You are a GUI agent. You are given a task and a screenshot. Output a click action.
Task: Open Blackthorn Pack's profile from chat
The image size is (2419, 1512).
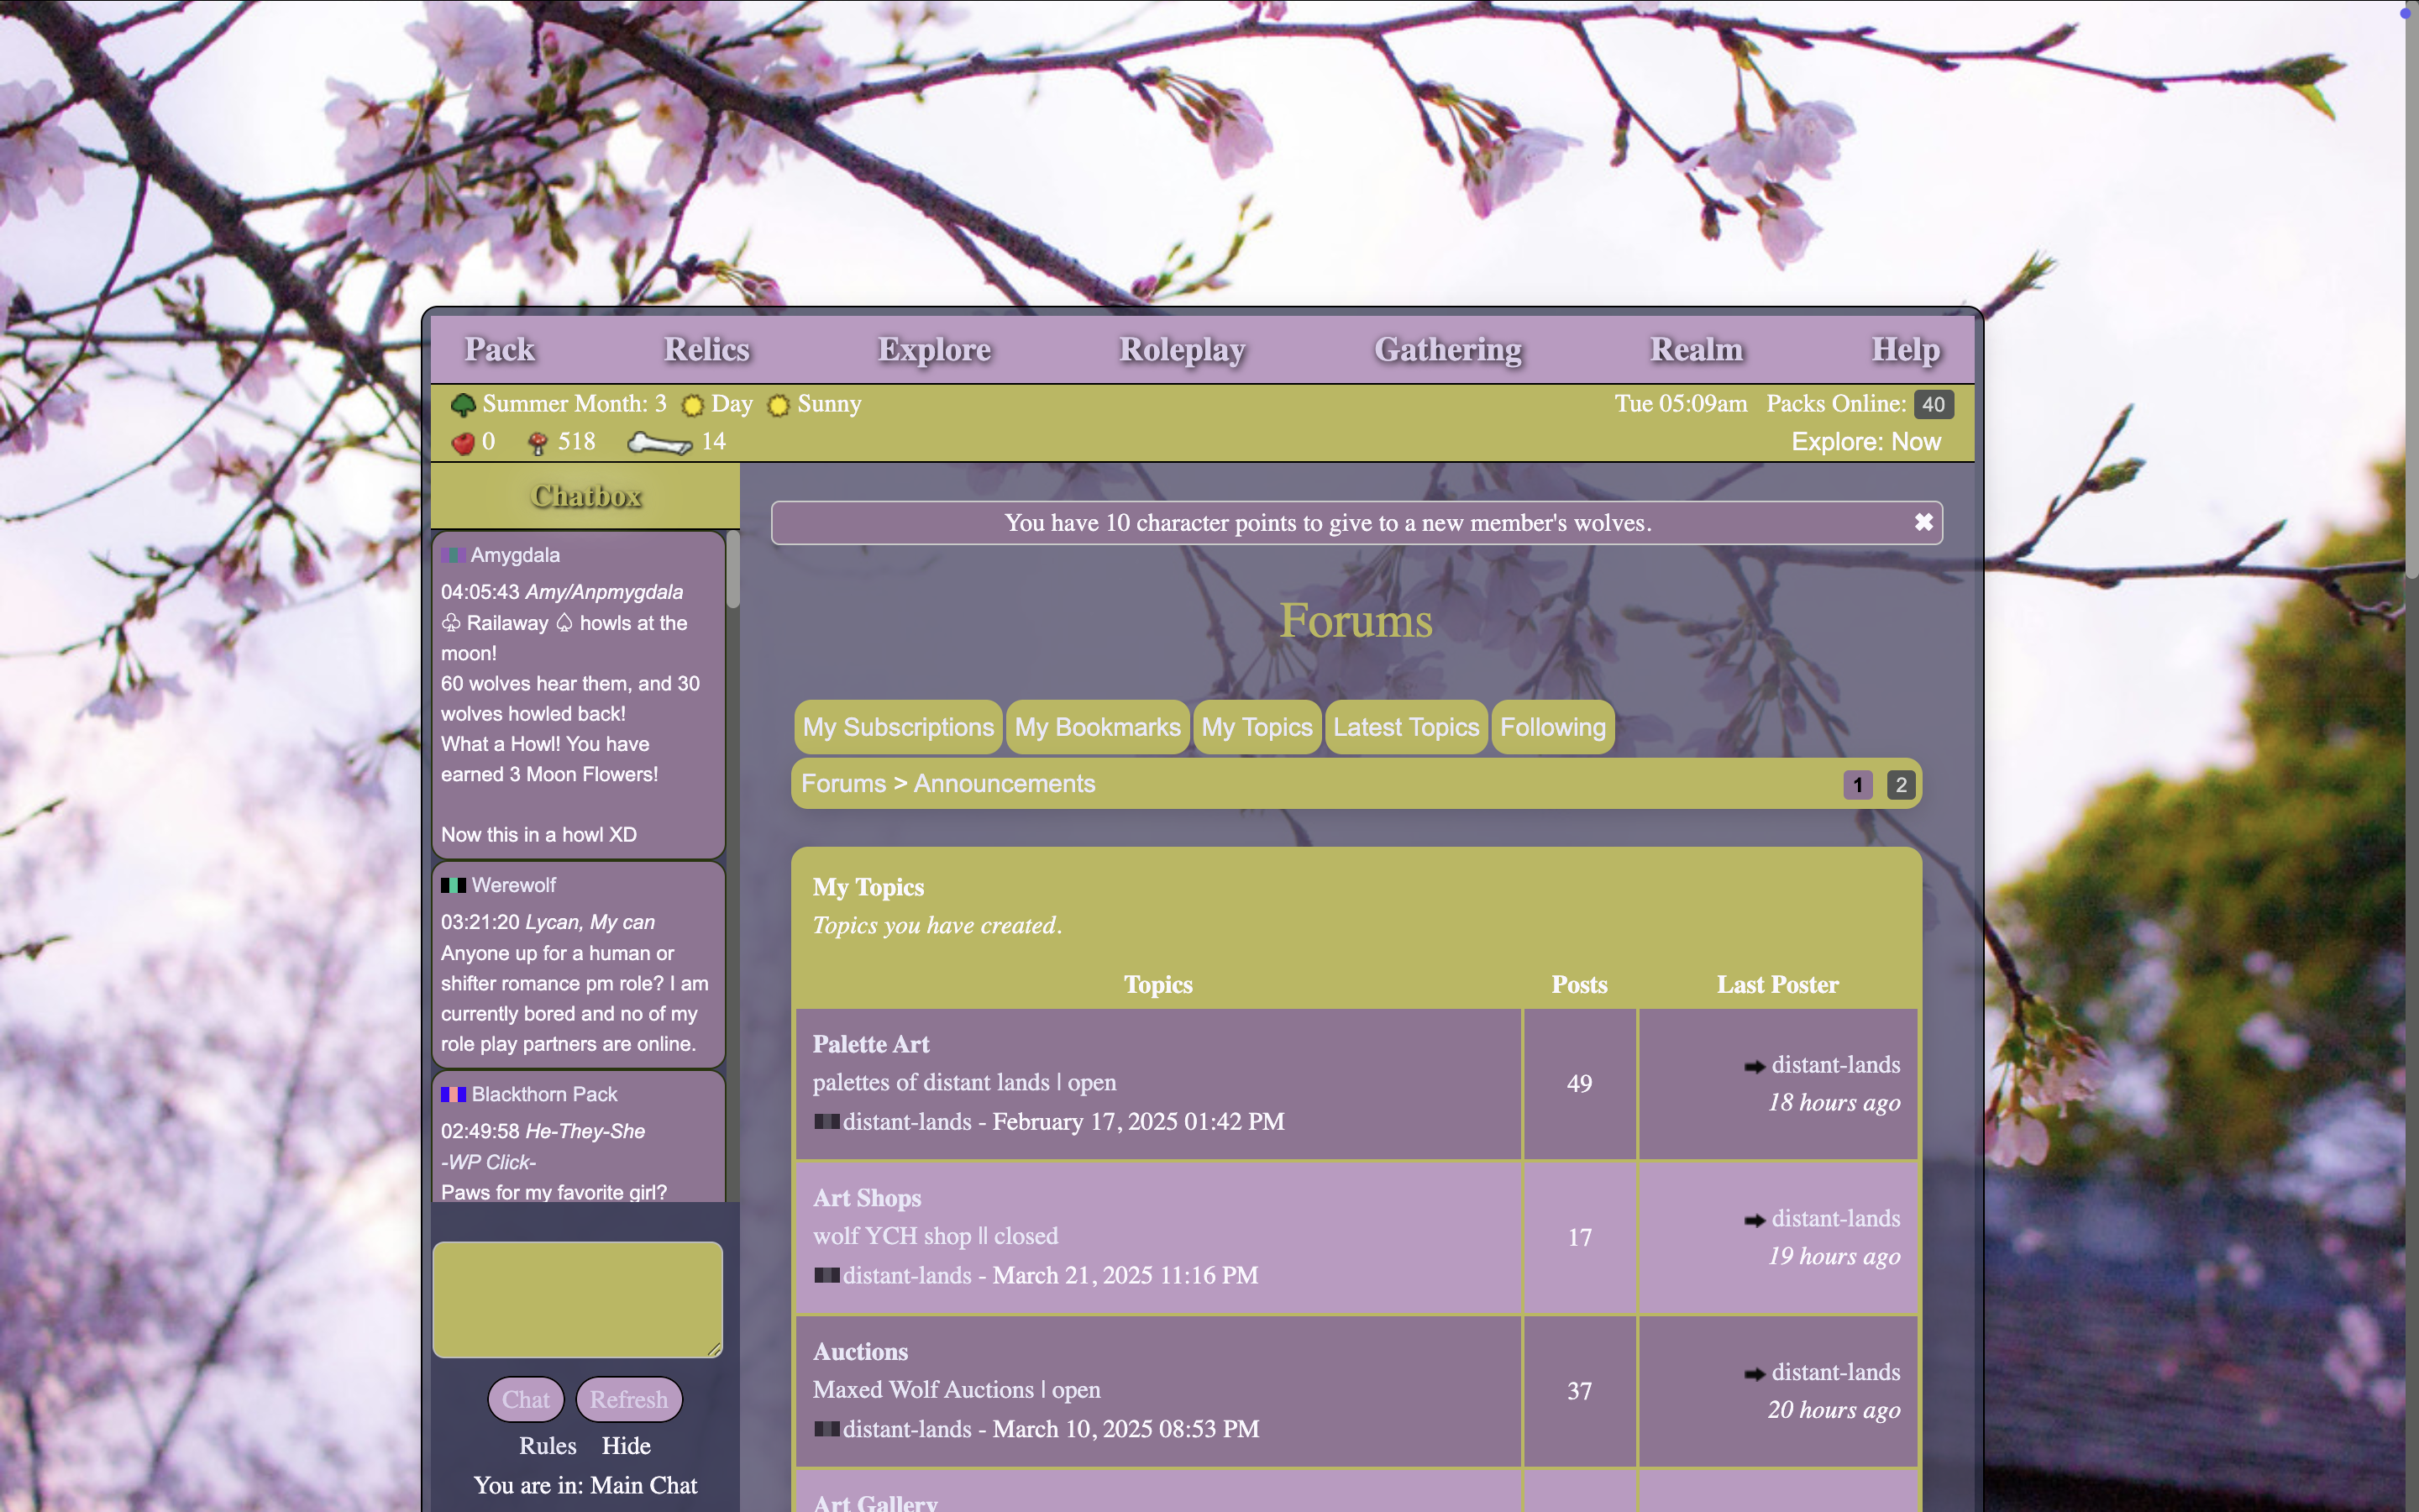(543, 1094)
